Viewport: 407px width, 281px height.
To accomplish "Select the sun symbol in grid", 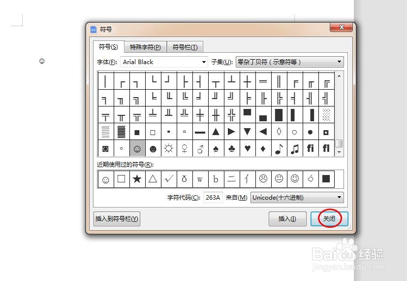I will (169, 149).
